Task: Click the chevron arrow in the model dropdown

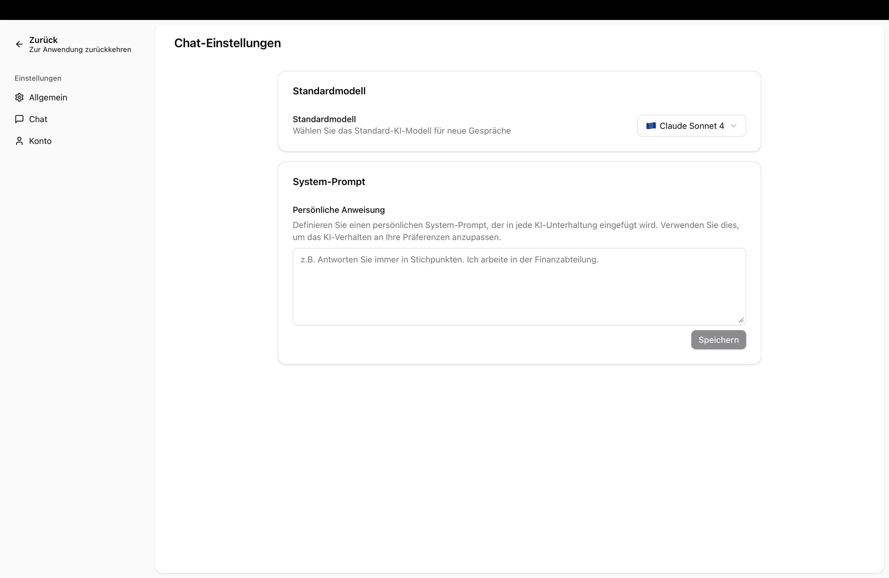Action: tap(734, 126)
